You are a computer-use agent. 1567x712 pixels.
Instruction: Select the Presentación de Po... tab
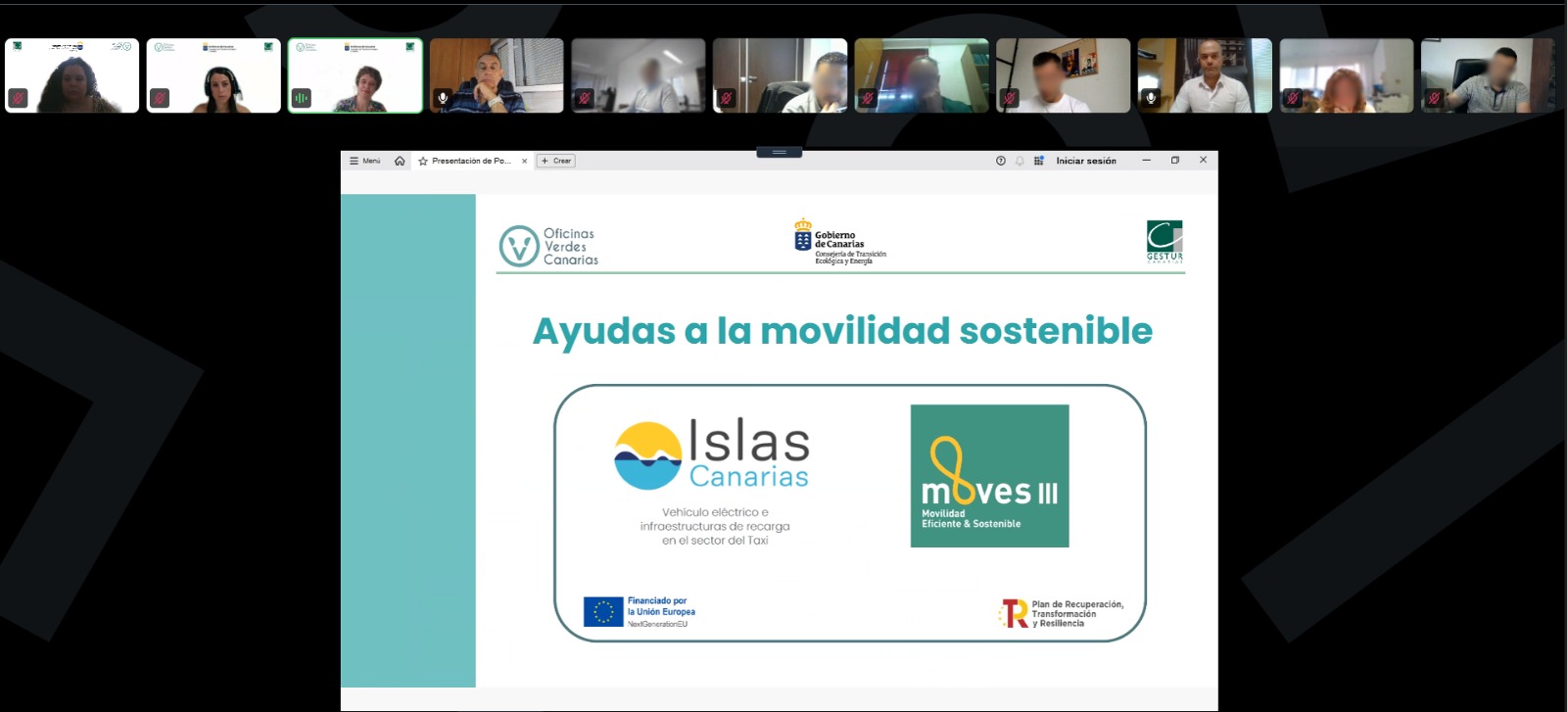click(x=473, y=161)
